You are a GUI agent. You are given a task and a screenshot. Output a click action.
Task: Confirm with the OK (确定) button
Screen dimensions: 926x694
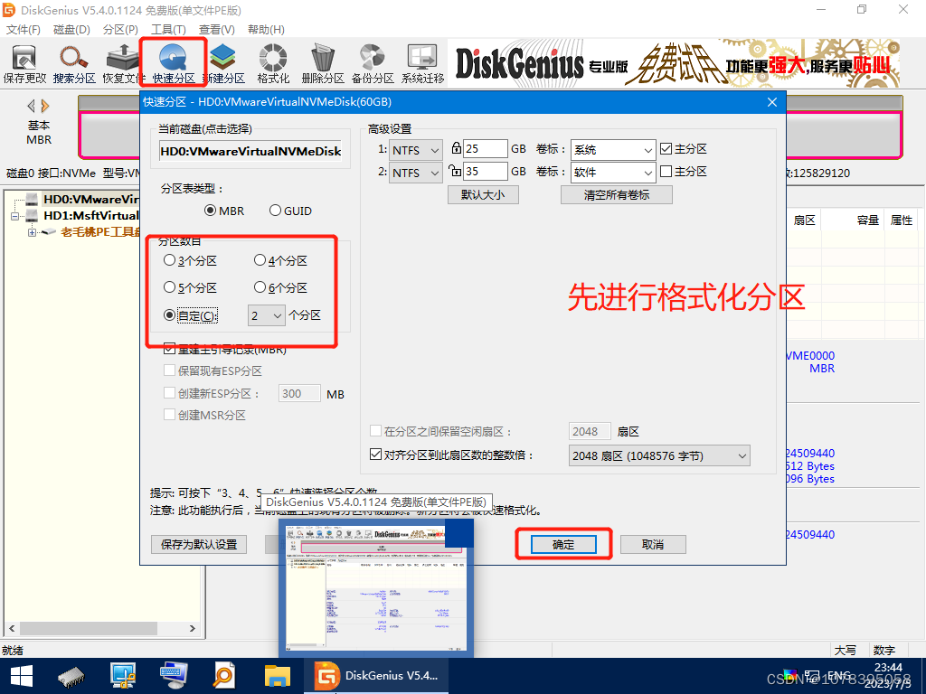(x=563, y=544)
